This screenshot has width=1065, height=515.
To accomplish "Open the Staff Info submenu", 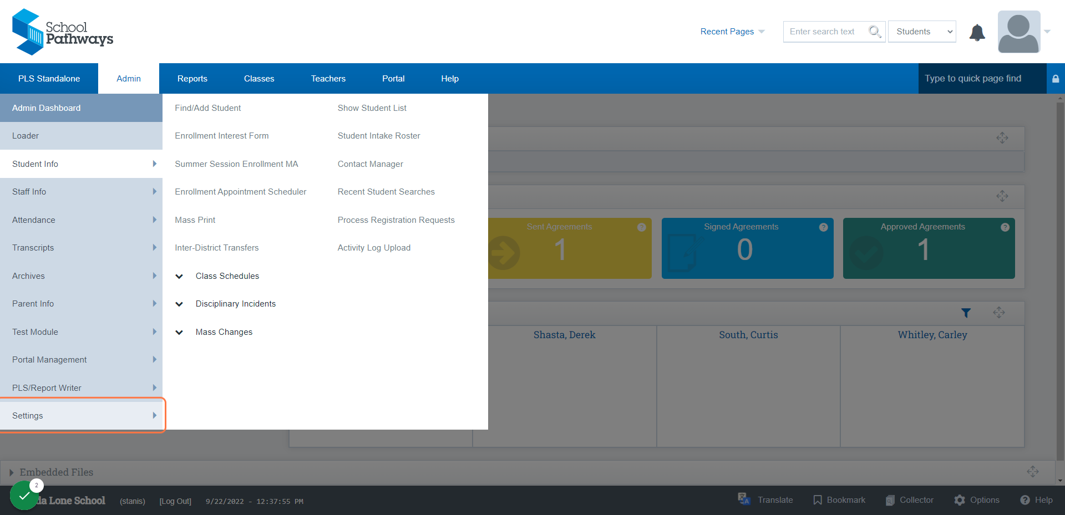I will (x=81, y=192).
